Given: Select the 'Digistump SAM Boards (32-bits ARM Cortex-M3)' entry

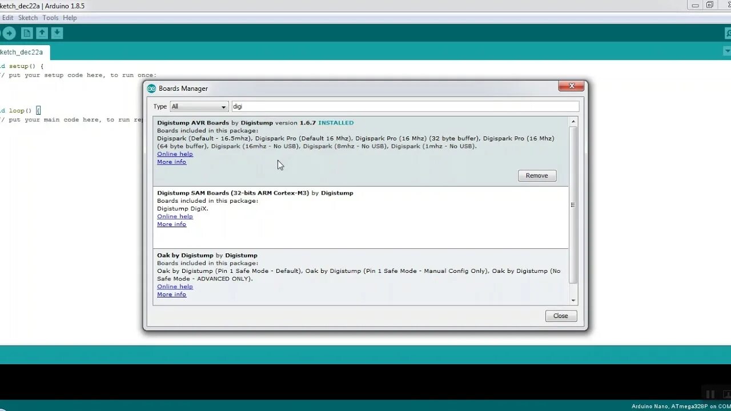Looking at the screenshot, I should click(x=233, y=193).
